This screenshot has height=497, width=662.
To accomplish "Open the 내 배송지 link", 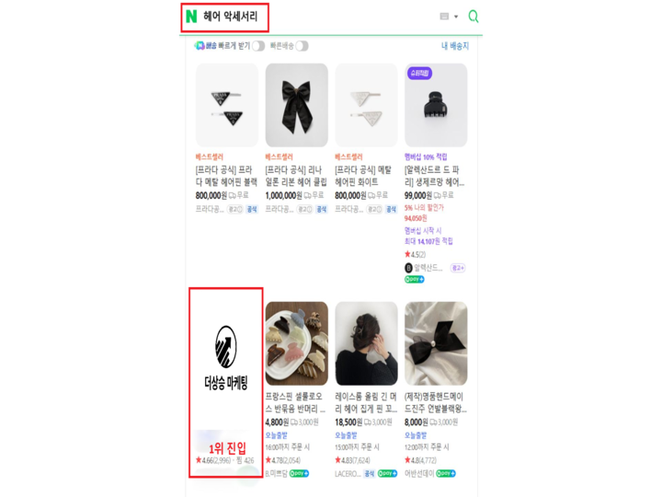I will pos(455,46).
